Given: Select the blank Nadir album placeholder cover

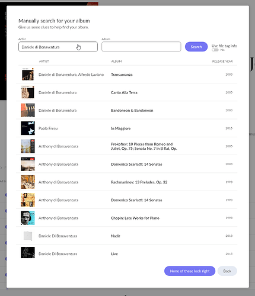Looking at the screenshot, I should pyautogui.click(x=28, y=236).
